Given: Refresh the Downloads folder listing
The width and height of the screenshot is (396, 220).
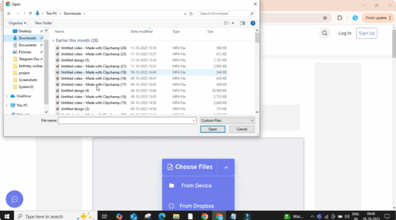Looking at the screenshot, I should click(191, 14).
